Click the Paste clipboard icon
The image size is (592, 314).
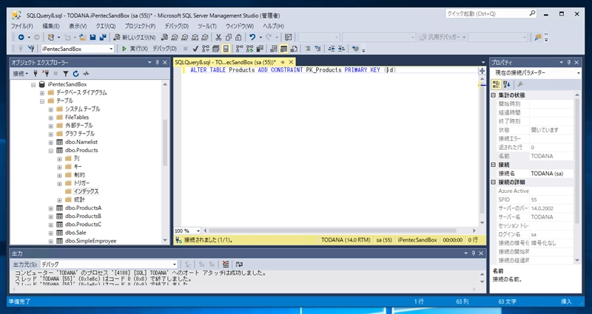click(238, 38)
